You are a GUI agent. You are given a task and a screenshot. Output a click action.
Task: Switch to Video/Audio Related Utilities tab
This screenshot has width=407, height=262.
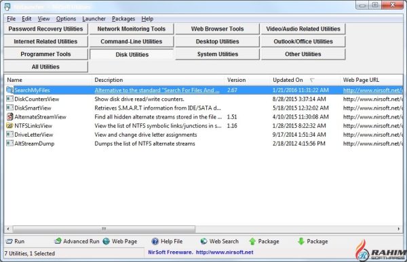303,28
